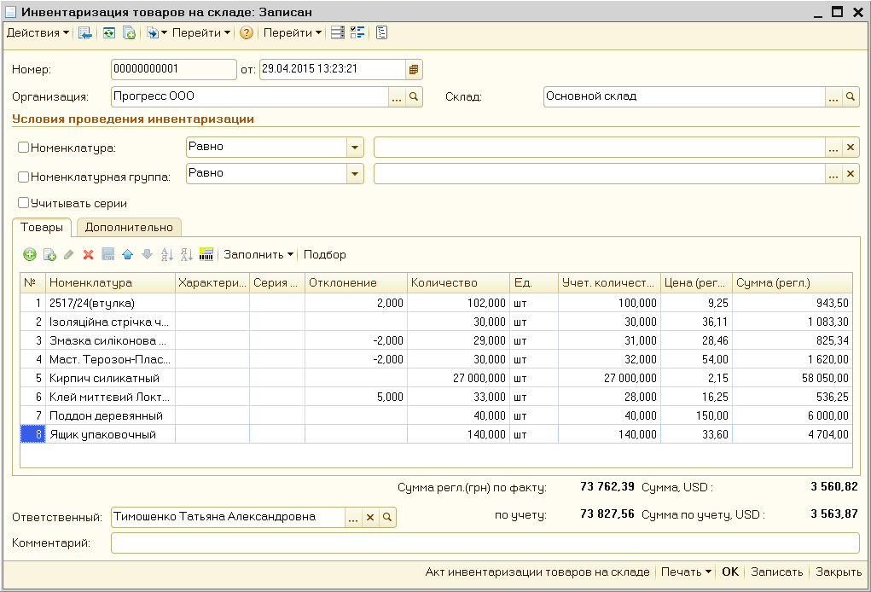Open the date calendar picker icon
Image resolution: width=871 pixels, height=592 pixels.
(414, 70)
